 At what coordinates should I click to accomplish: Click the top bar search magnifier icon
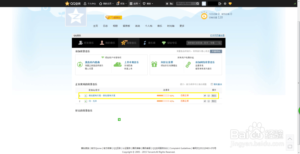click(x=198, y=3)
